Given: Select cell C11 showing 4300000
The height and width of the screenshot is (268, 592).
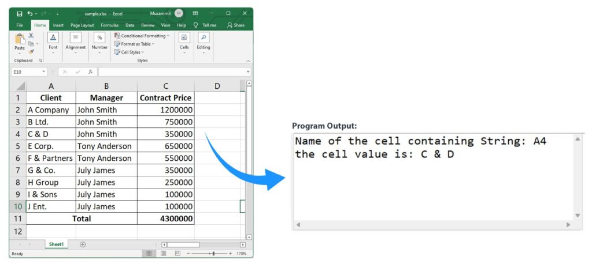Looking at the screenshot, I should pyautogui.click(x=165, y=219).
